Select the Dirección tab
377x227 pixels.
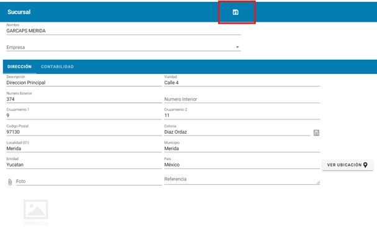(x=19, y=67)
